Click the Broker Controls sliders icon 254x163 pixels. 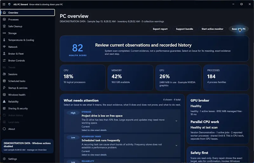tap(4, 60)
